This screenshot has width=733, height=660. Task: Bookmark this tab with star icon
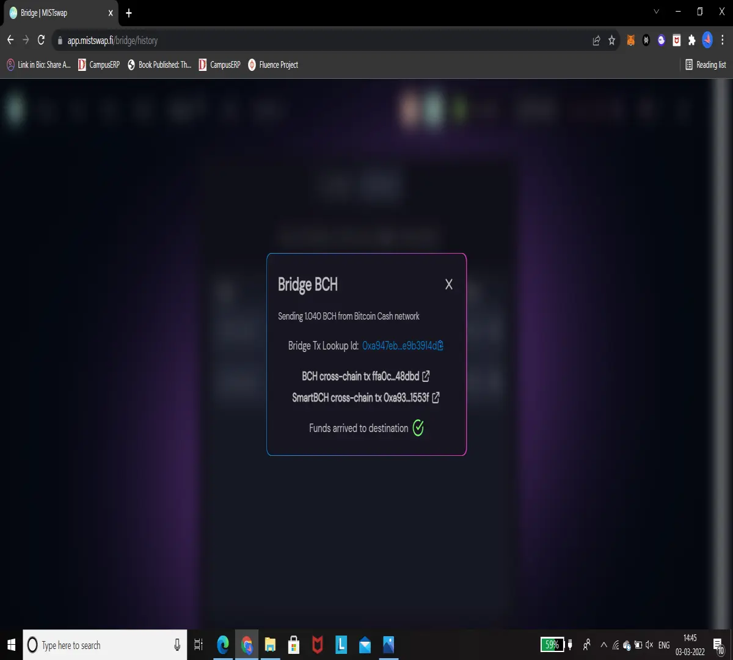coord(611,40)
